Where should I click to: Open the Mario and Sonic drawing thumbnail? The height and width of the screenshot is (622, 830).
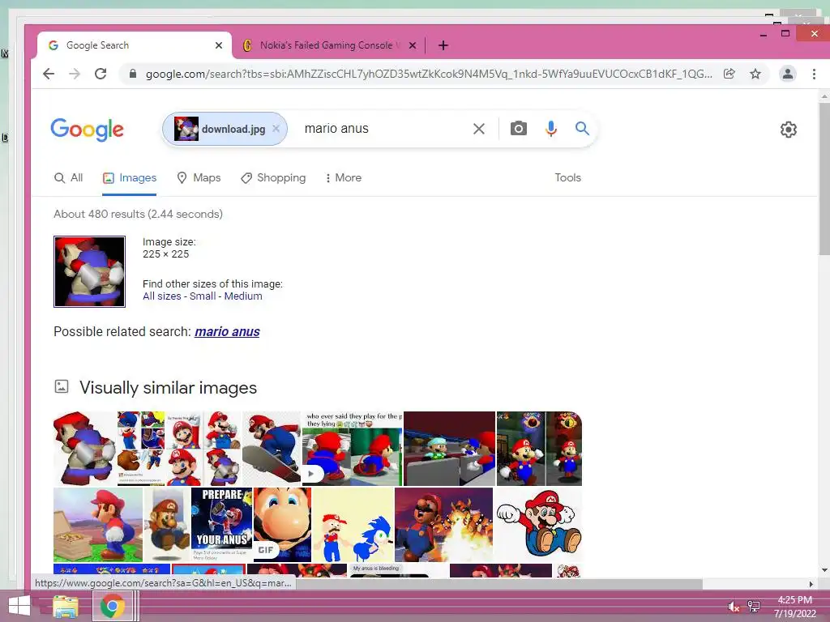click(x=353, y=525)
